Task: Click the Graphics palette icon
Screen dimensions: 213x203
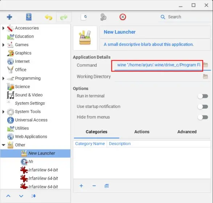Action: coord(11,53)
